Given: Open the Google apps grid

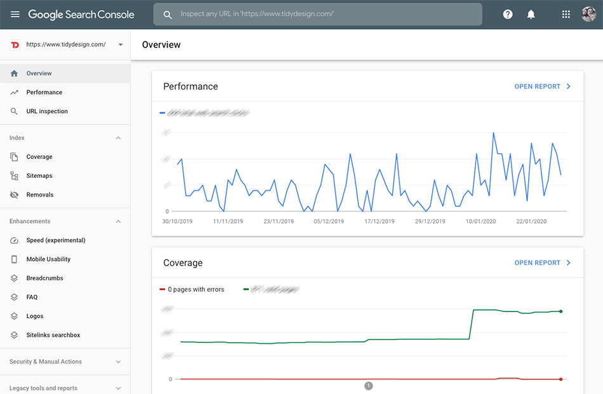Looking at the screenshot, I should tap(566, 14).
